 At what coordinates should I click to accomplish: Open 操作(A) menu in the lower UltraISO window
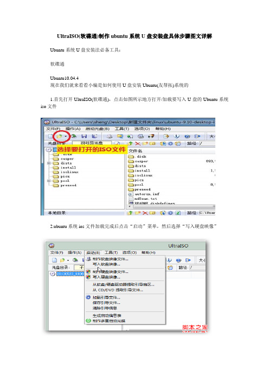click(x=74, y=253)
